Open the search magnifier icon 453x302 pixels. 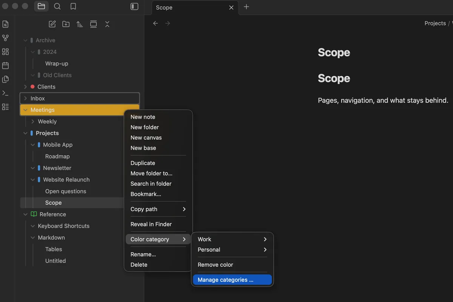pos(57,6)
